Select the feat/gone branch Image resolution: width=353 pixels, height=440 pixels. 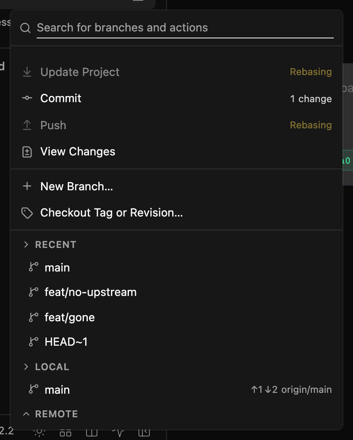[176, 317]
